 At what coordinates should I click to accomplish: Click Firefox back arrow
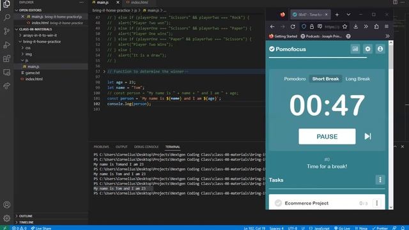272,27
